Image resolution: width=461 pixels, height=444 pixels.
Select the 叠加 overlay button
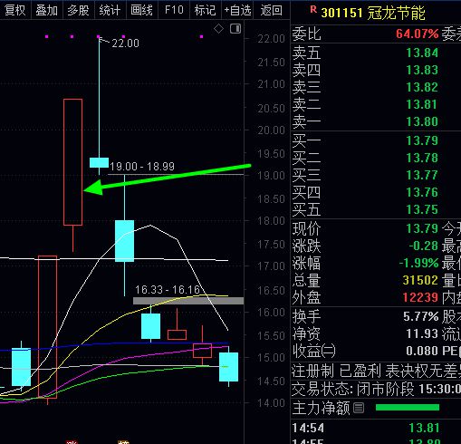47,10
